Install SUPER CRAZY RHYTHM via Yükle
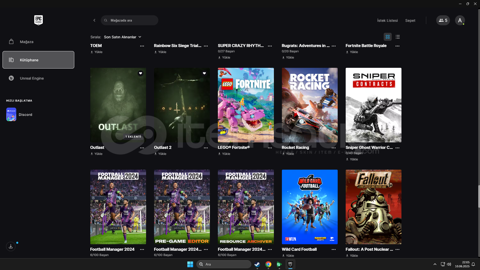 (x=224, y=58)
